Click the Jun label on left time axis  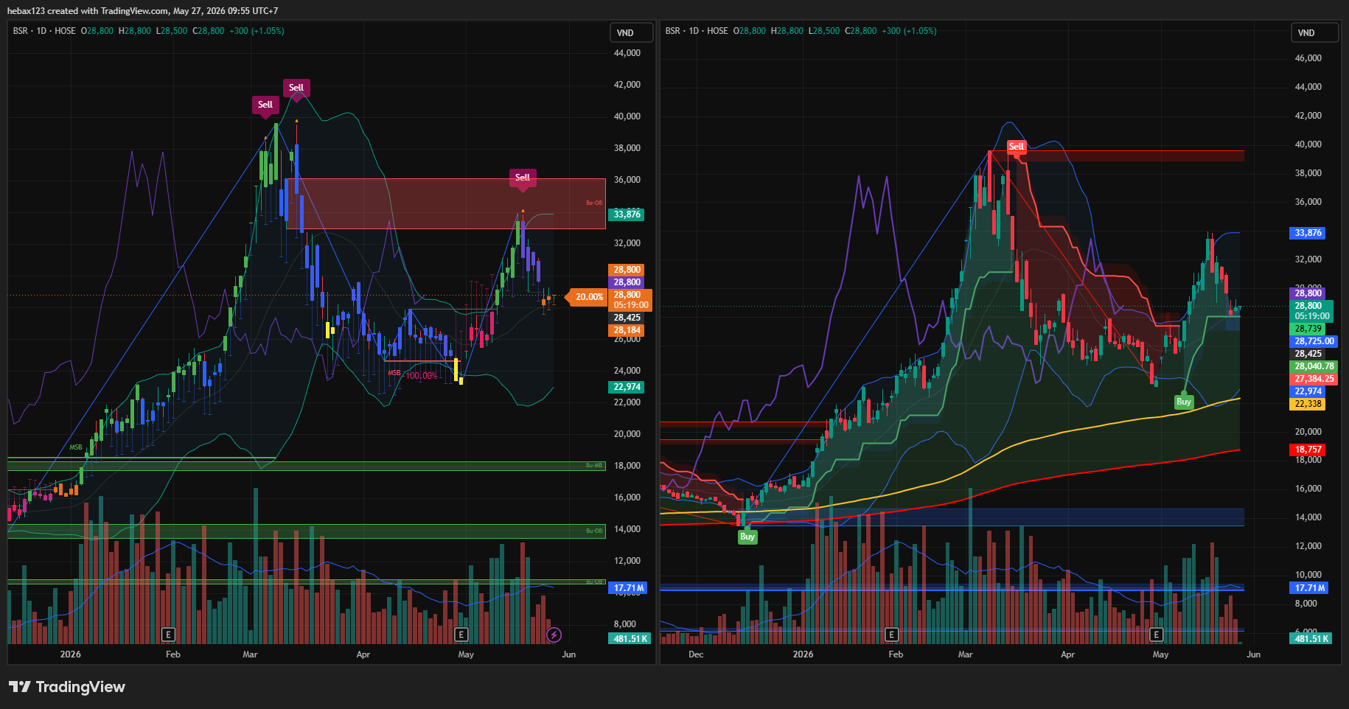568,654
